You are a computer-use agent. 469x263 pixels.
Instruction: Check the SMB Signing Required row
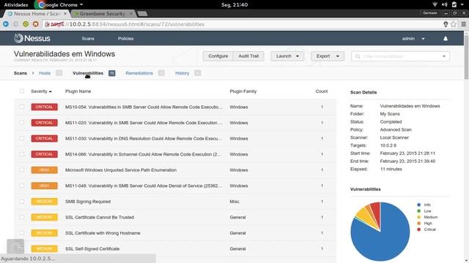pyautogui.click(x=22, y=202)
